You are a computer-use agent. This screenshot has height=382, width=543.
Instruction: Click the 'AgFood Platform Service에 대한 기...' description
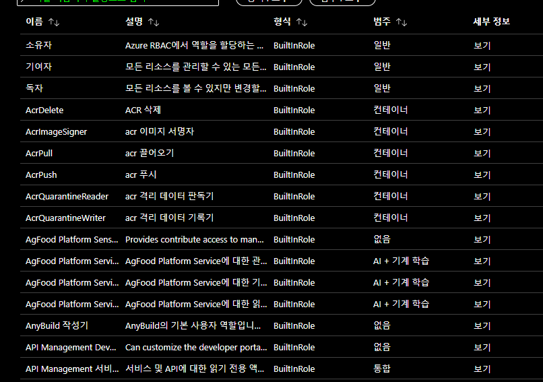pyautogui.click(x=196, y=282)
